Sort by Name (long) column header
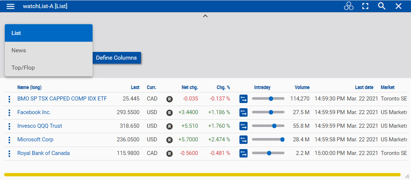Viewport: 411px width, 180px height. (x=30, y=87)
